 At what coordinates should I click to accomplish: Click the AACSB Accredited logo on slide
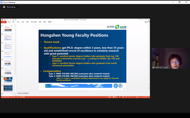[121, 27]
